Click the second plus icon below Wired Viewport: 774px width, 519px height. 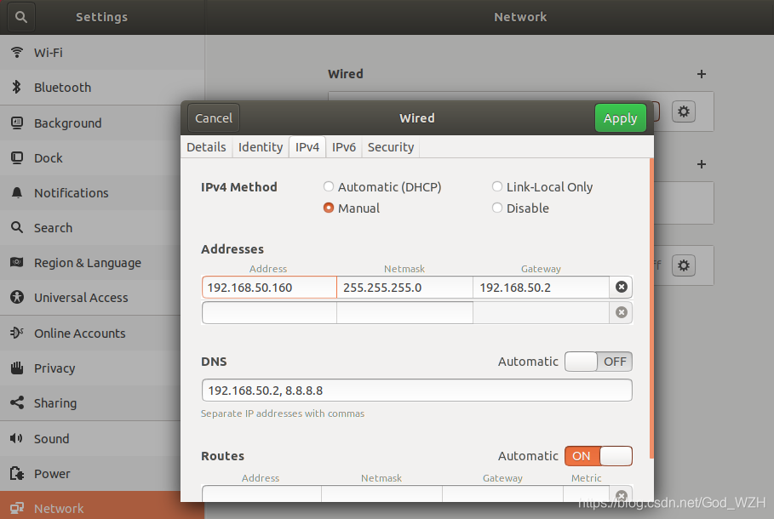point(701,164)
